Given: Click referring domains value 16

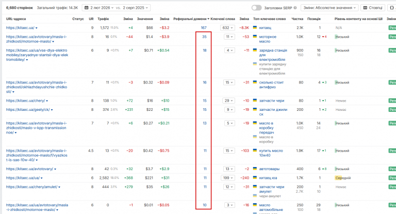Looking at the screenshot, I should [205, 83].
